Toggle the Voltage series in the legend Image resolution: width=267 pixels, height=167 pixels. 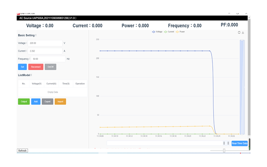click(157, 32)
